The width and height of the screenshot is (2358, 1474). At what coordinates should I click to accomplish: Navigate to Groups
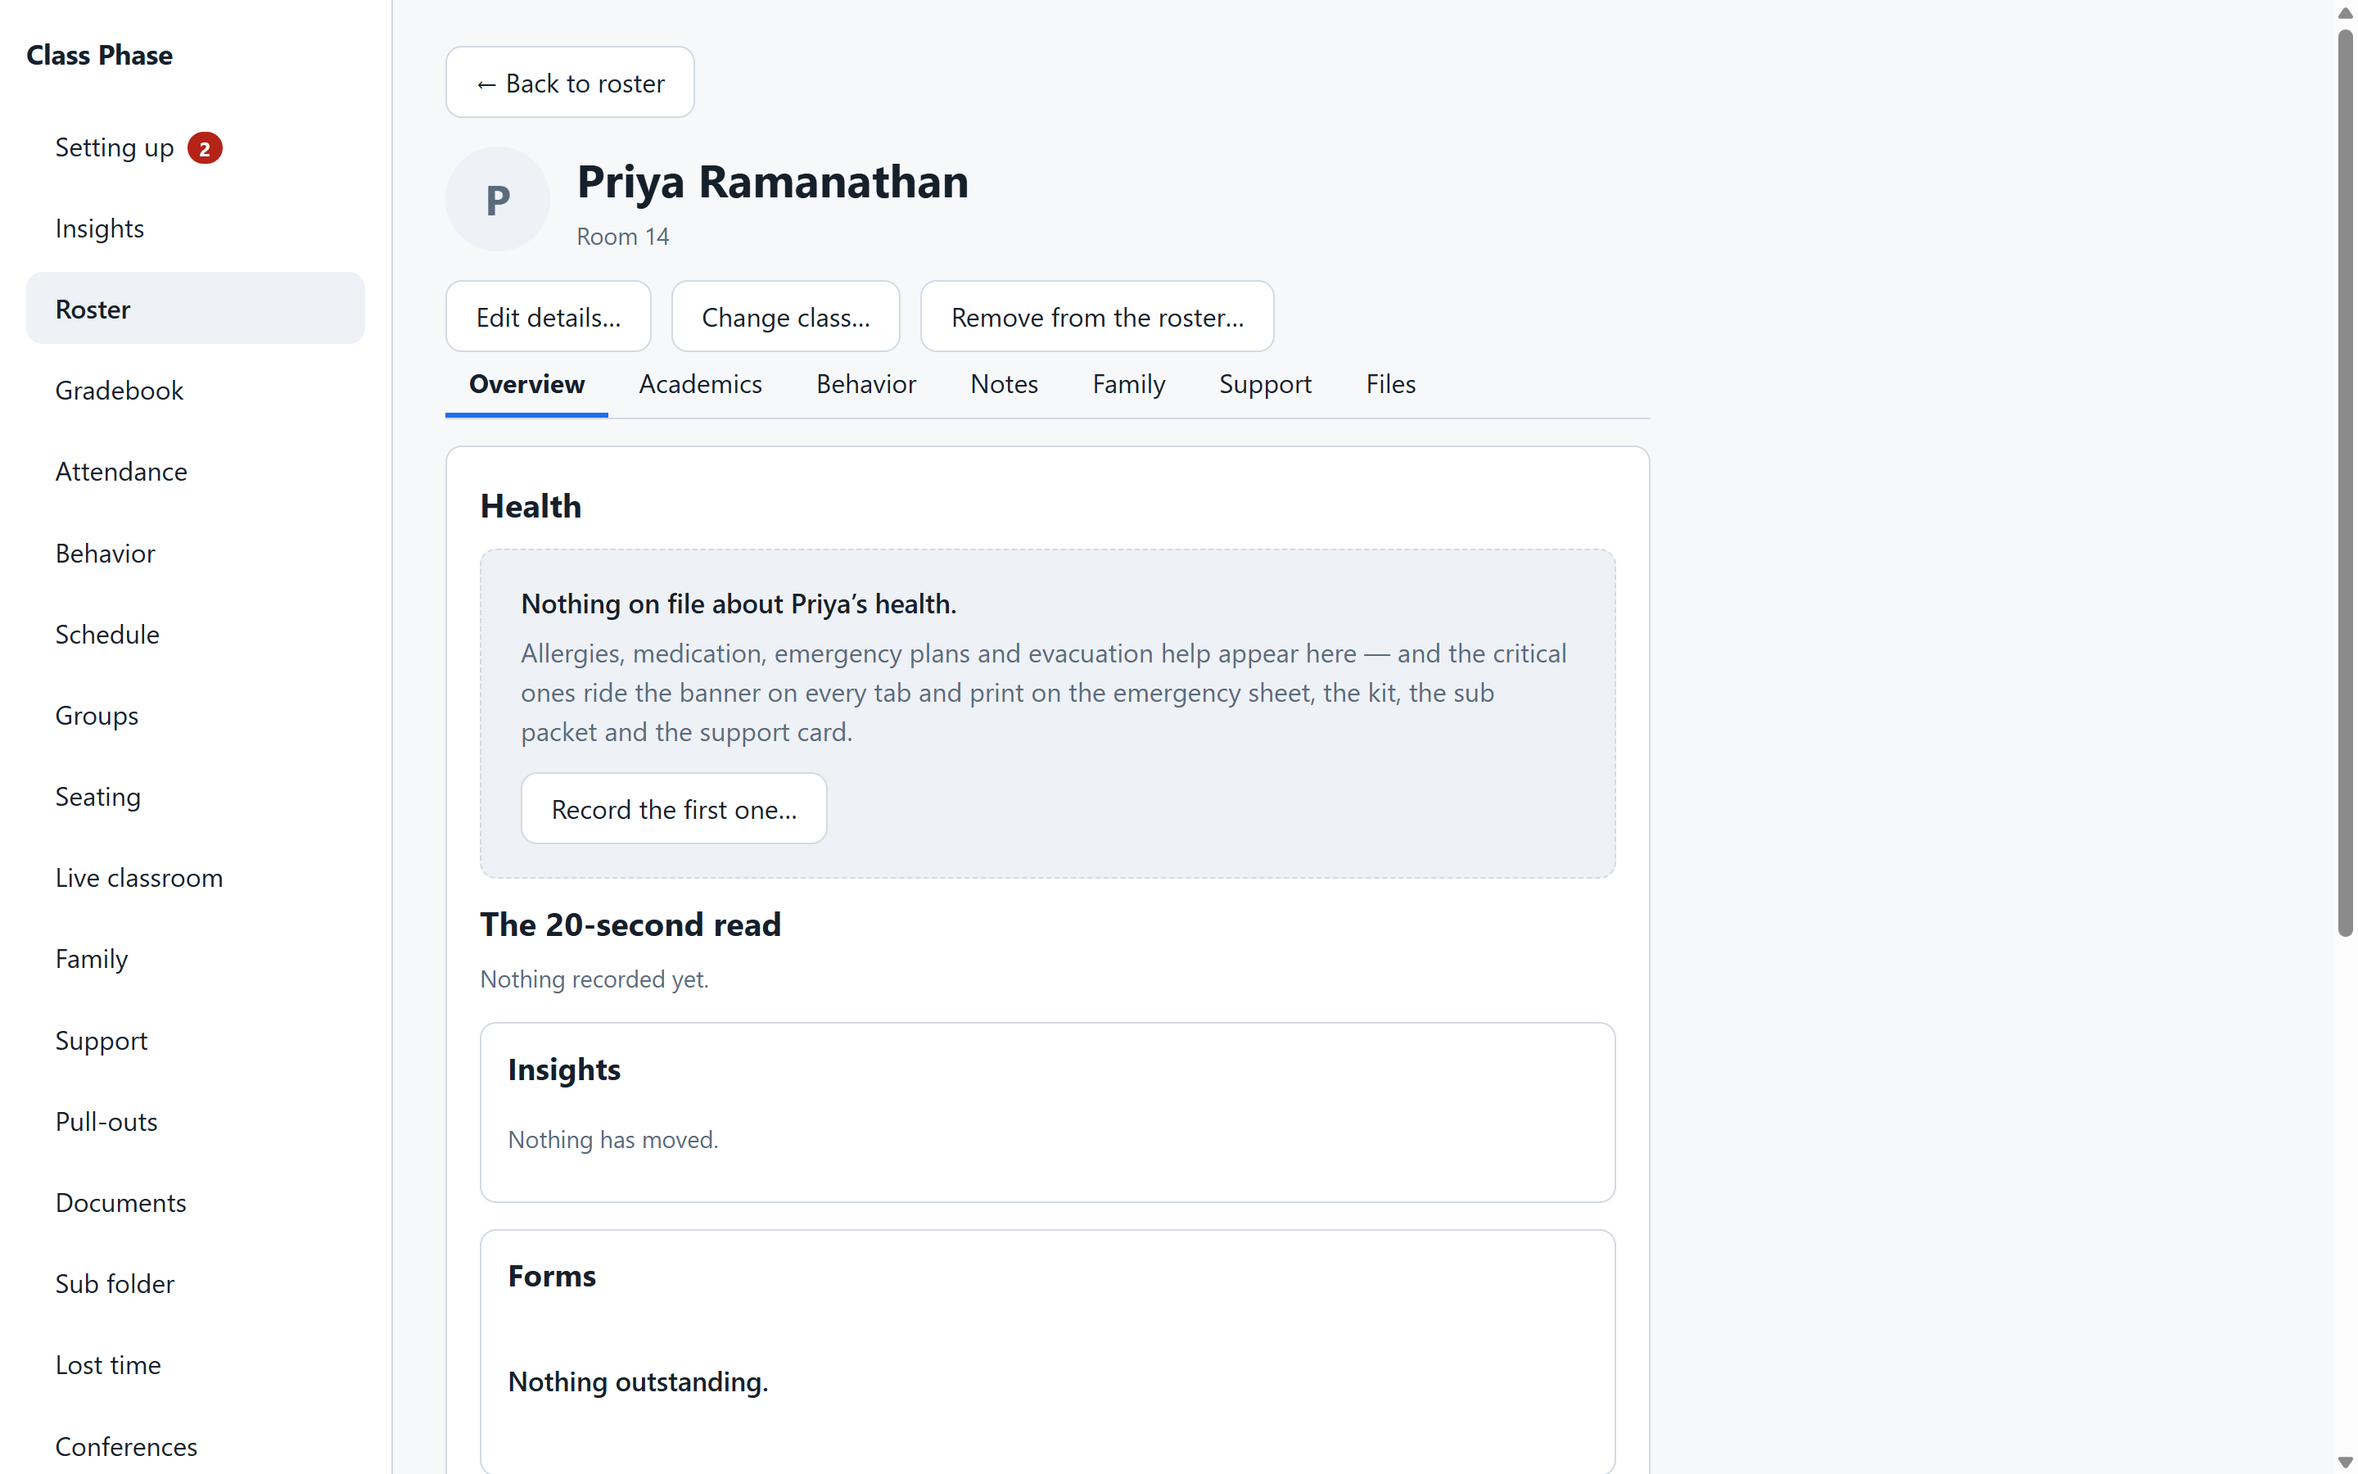196,715
